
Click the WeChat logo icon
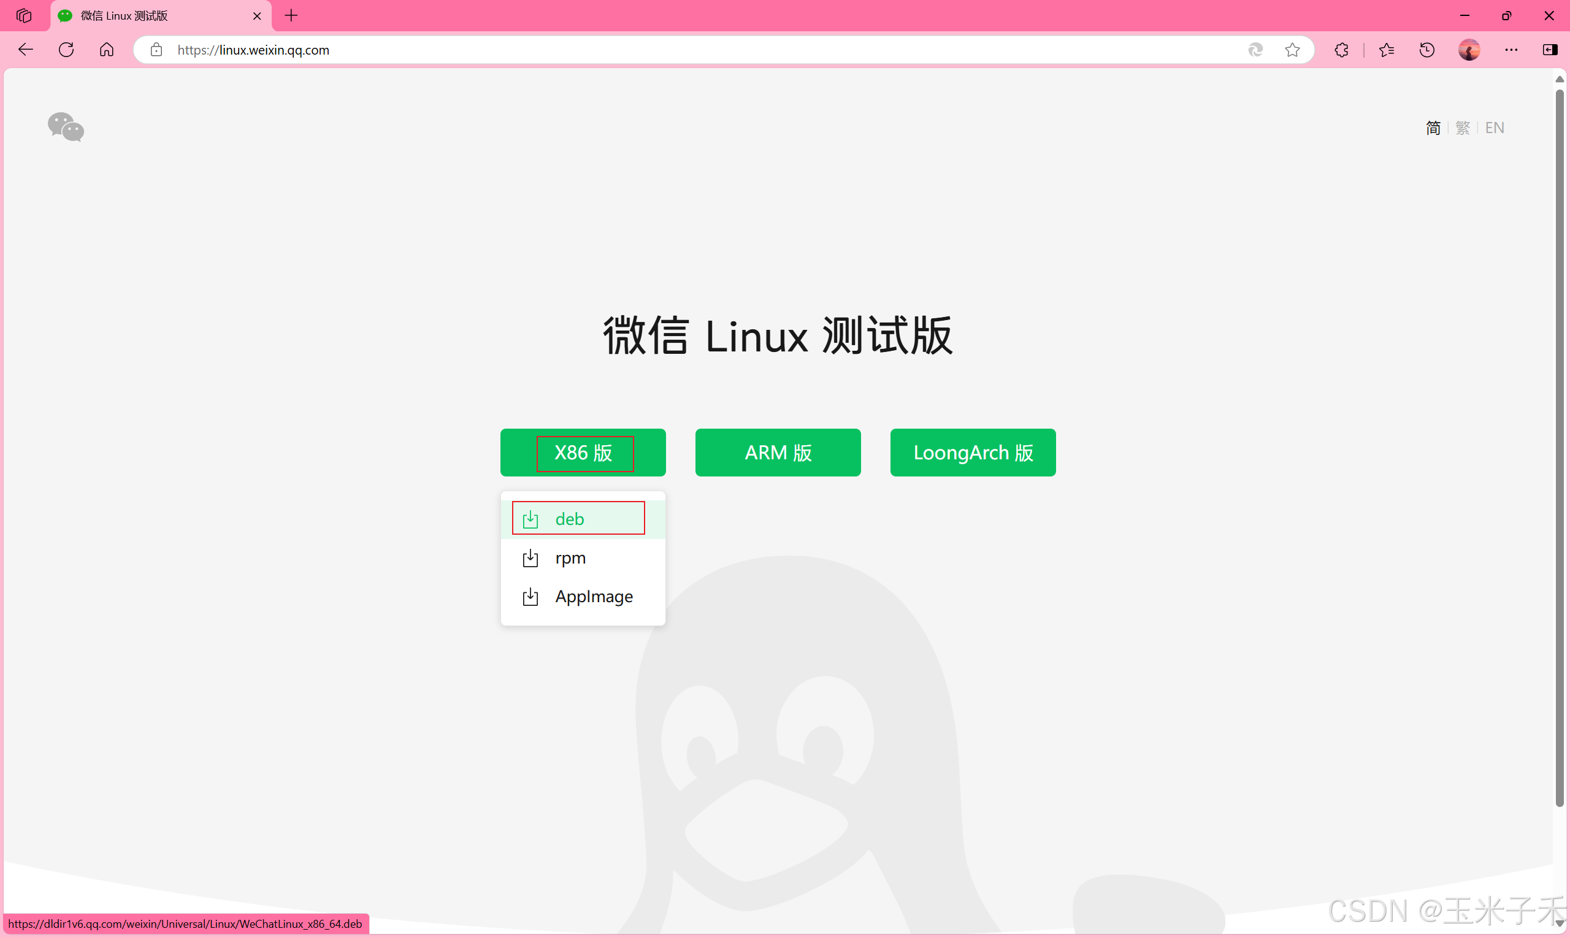(x=66, y=127)
